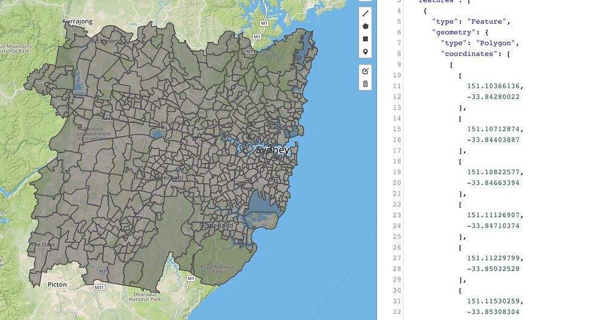605x320 pixels.
Task: Click line number 25 in the gutter
Action: pyautogui.click(x=397, y=237)
